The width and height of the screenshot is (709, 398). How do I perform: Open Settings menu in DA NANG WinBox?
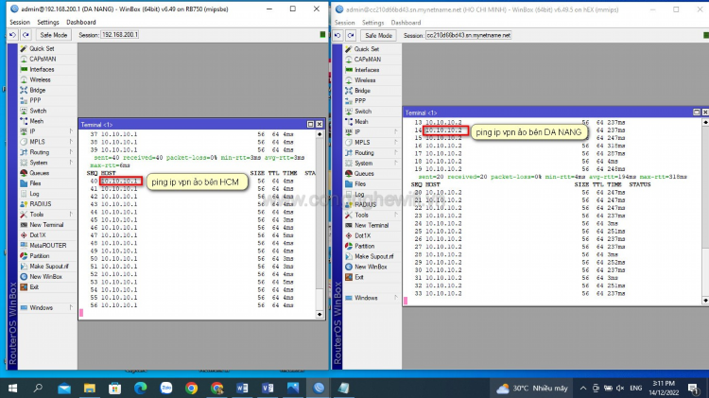pyautogui.click(x=48, y=22)
